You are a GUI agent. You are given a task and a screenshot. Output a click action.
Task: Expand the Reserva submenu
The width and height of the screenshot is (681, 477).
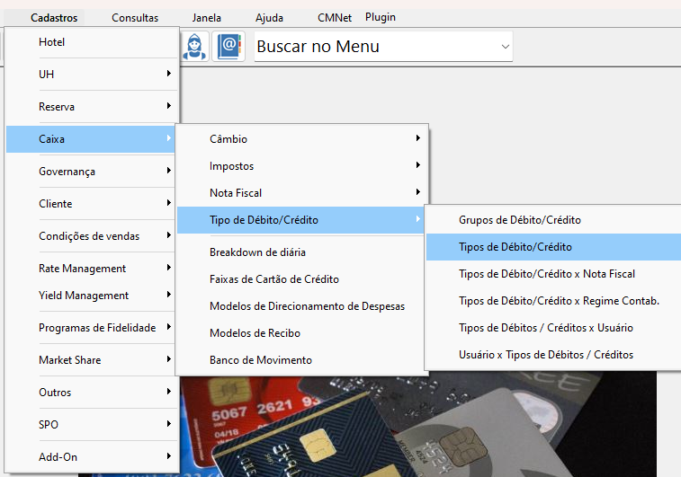point(92,107)
